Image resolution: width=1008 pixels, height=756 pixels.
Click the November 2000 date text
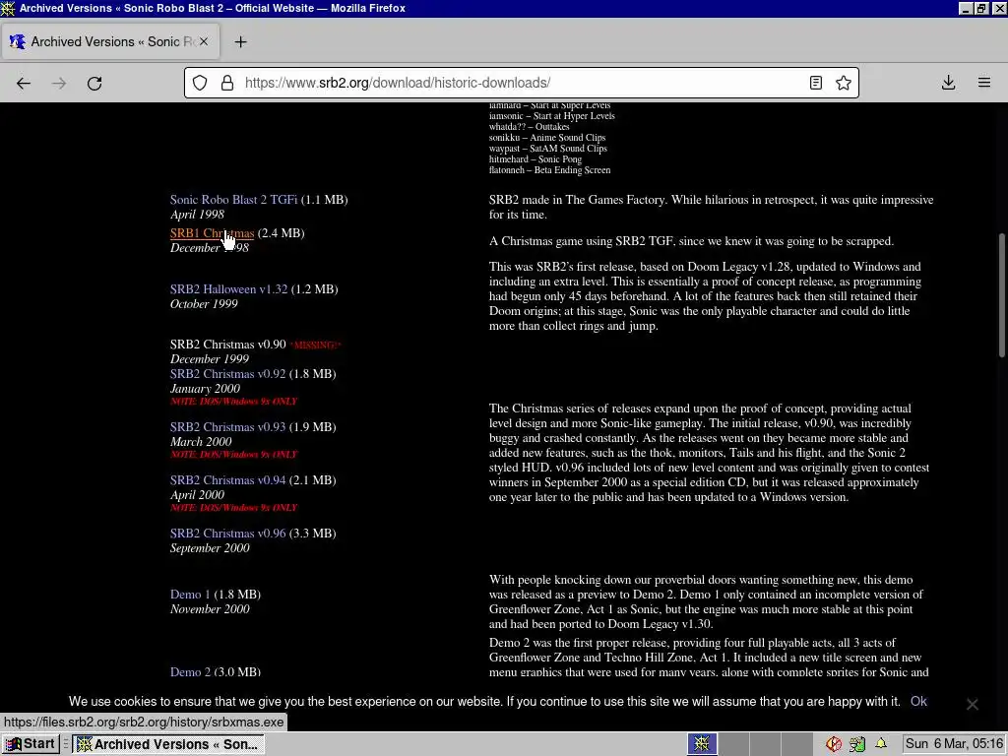tap(210, 609)
